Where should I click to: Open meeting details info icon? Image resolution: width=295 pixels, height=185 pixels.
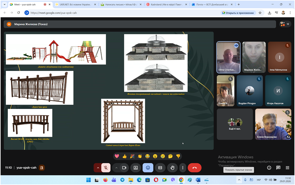click(x=269, y=167)
